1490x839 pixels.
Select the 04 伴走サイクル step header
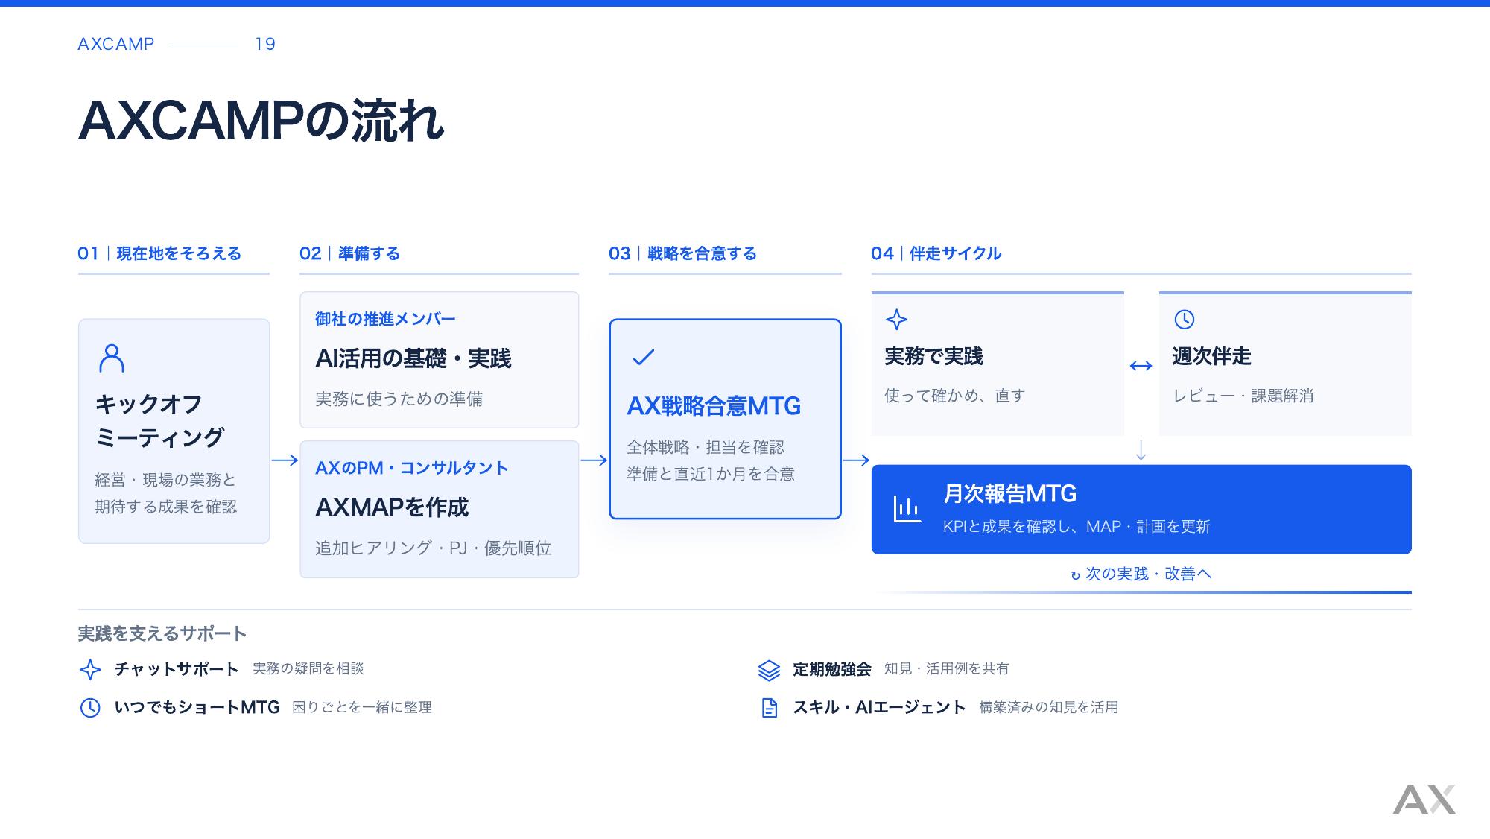point(936,253)
